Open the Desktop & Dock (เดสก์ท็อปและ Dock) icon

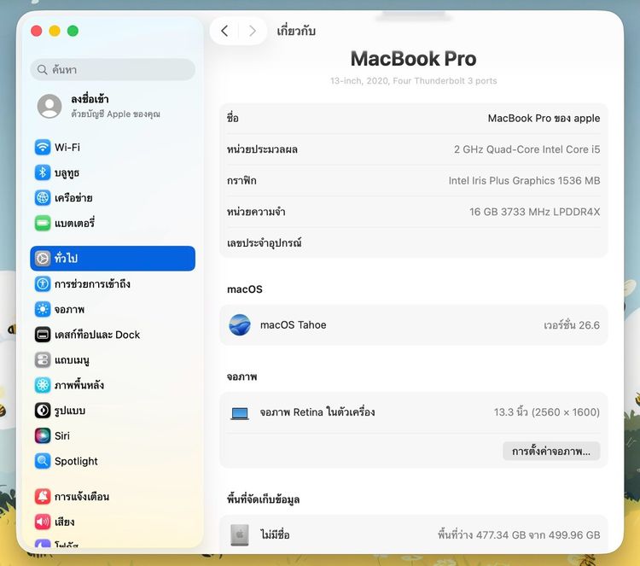point(43,335)
